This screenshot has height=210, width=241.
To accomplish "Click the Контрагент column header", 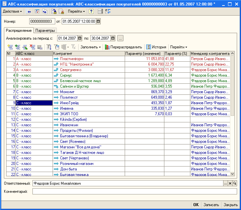I will [89, 54].
